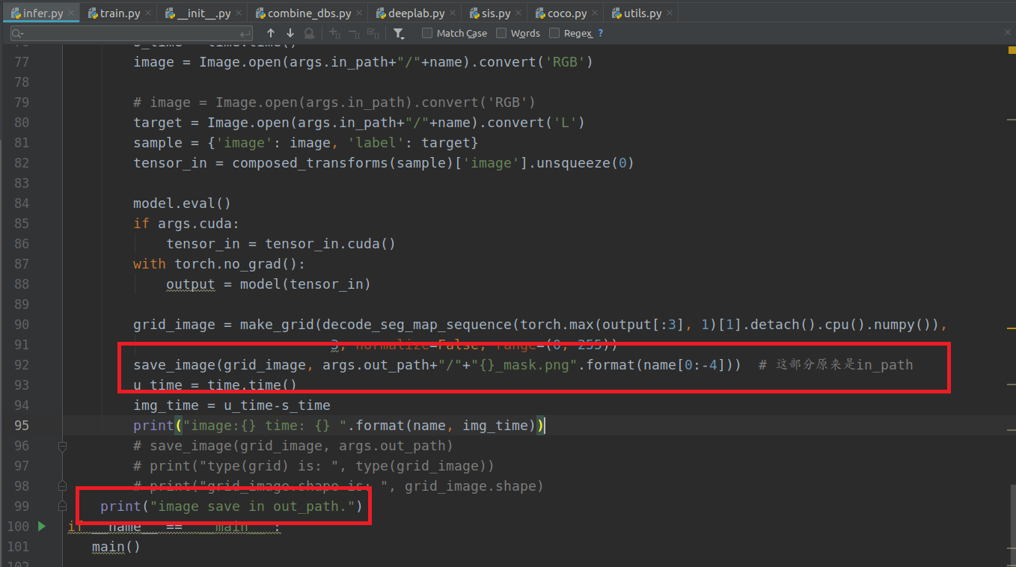
Task: Click 'make_grid' call on line 90
Action: point(276,325)
